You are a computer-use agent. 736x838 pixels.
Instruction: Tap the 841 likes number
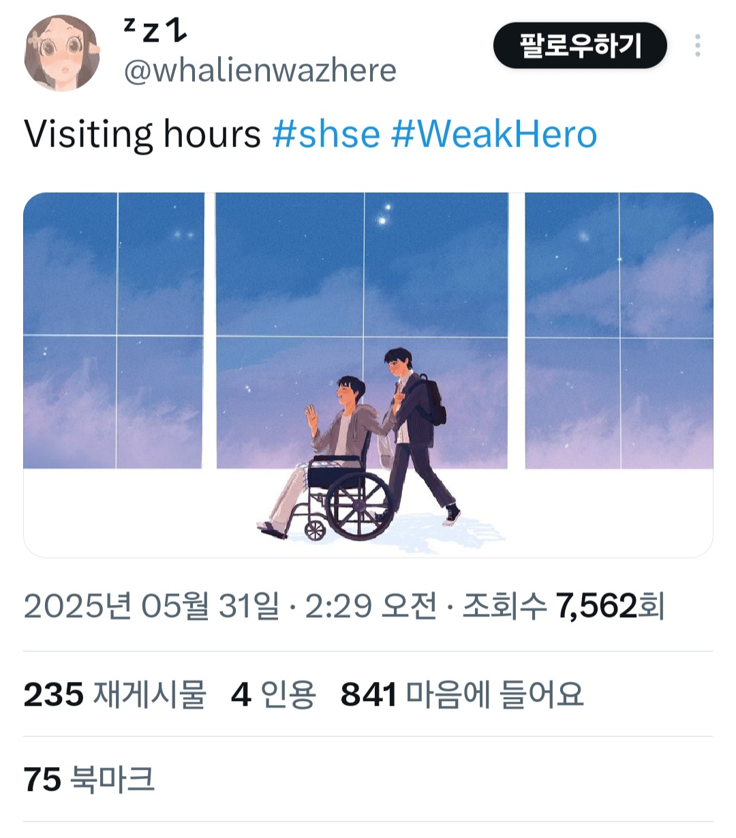(368, 695)
